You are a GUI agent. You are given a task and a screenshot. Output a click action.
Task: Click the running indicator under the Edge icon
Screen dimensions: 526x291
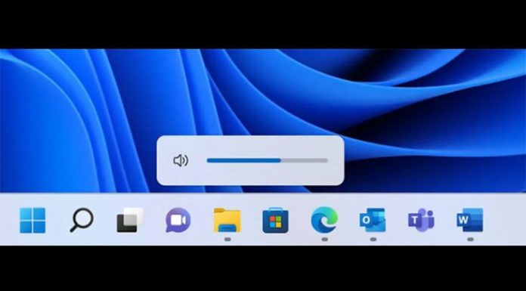(324, 240)
